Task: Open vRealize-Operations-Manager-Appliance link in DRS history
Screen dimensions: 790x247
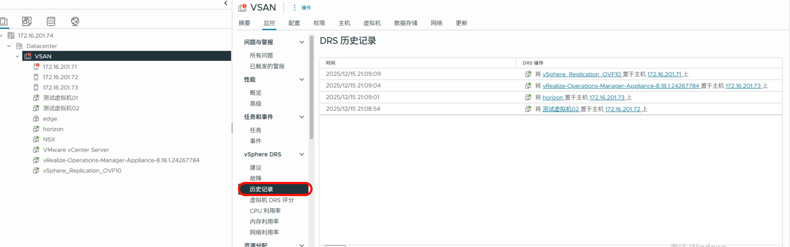Action: click(621, 86)
